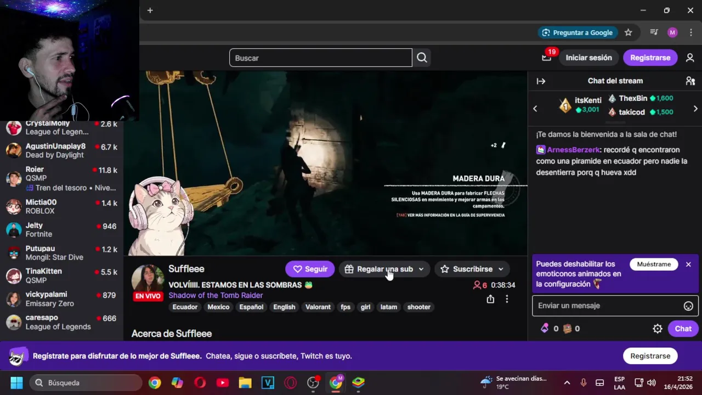Open the weather widget on taskbar
The image size is (702, 395).
point(514,382)
